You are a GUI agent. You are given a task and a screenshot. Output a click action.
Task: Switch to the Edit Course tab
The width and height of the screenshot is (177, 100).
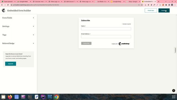point(71,2)
